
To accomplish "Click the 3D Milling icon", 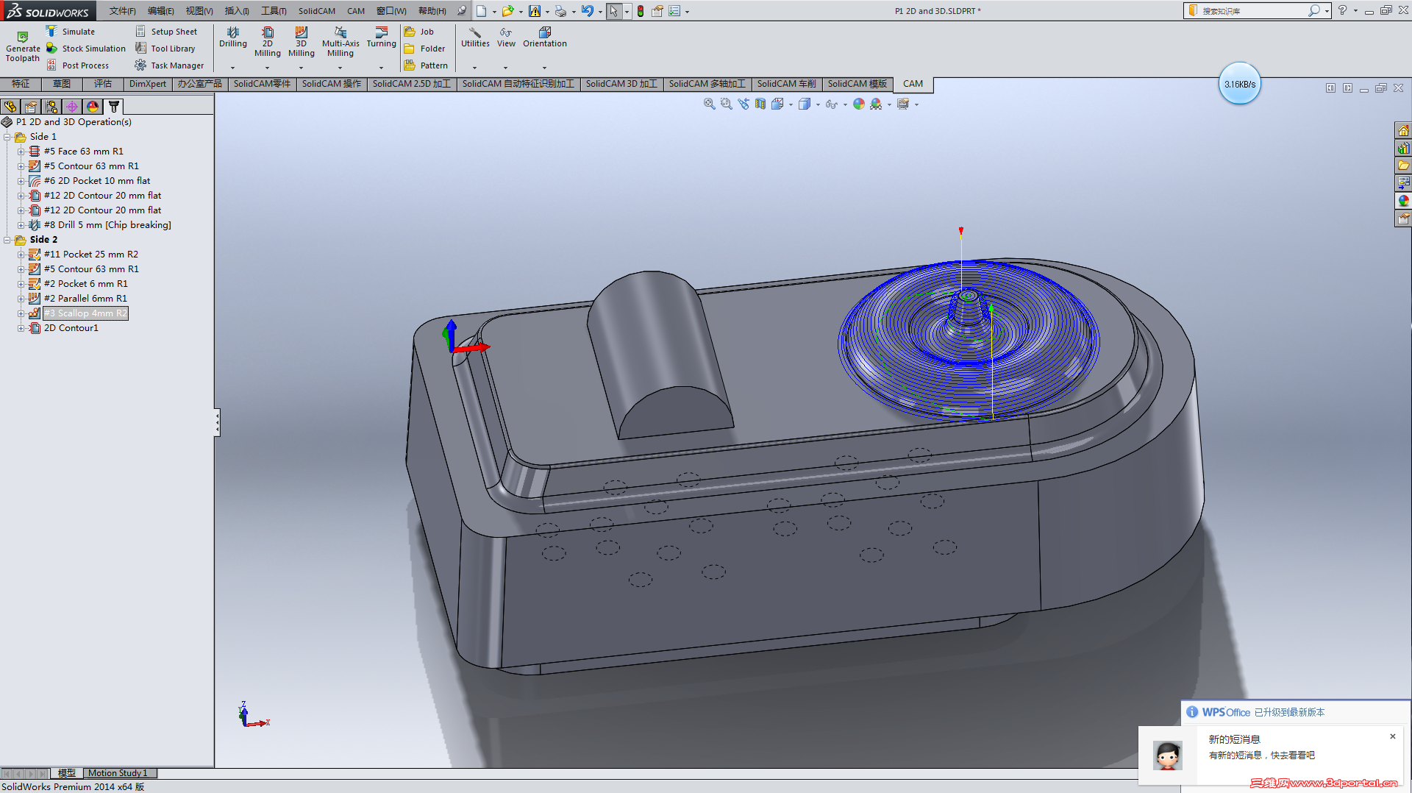I will tap(302, 32).
